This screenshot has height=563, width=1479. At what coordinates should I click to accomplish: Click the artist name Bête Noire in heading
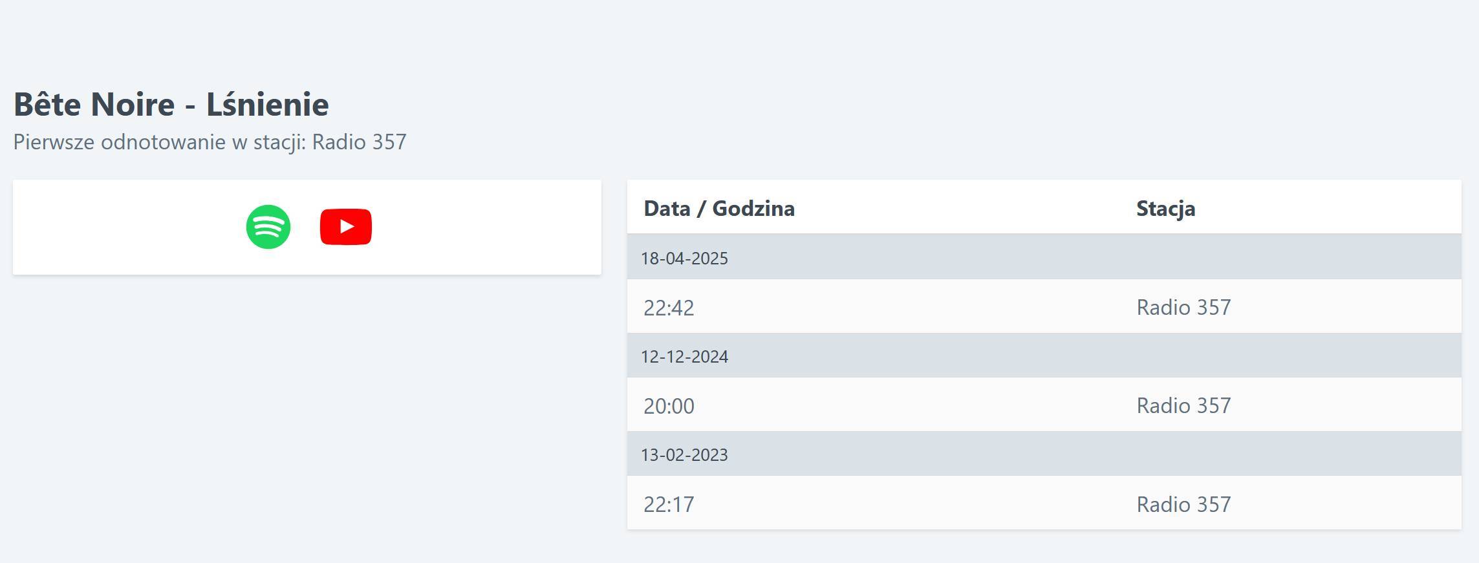coord(94,105)
